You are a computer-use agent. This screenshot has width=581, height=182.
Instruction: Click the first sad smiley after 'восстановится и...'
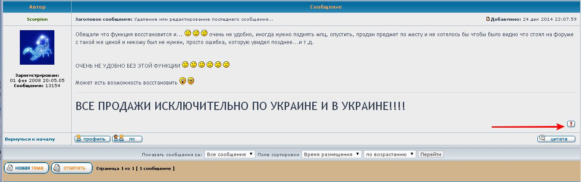click(188, 33)
